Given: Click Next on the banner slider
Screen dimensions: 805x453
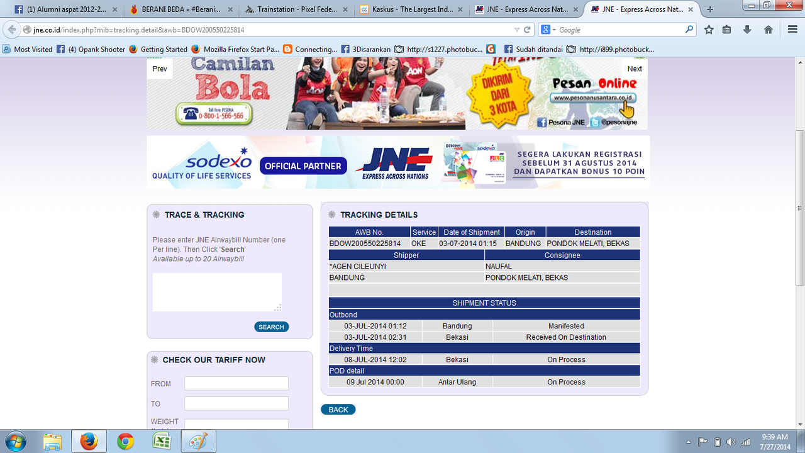Looking at the screenshot, I should tap(635, 69).
